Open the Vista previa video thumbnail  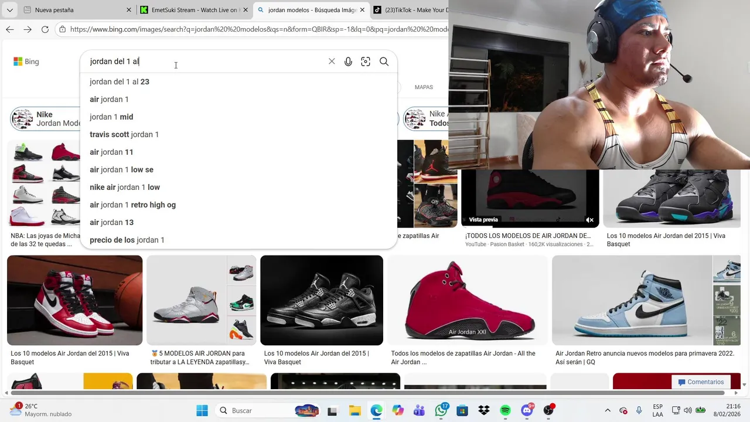(530, 198)
